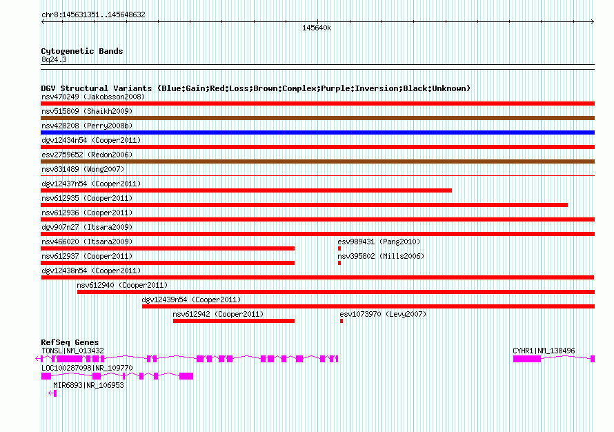Viewport: 614px width, 432px height.
Task: Click the nsv612940 (Cooper2011) label
Action: 122,285
